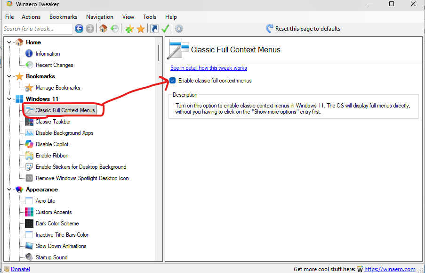Click the Information icon in tree

point(29,53)
